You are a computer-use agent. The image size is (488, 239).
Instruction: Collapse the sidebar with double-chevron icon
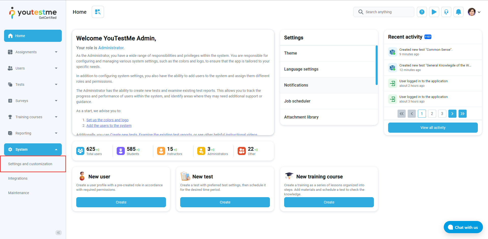(x=58, y=233)
